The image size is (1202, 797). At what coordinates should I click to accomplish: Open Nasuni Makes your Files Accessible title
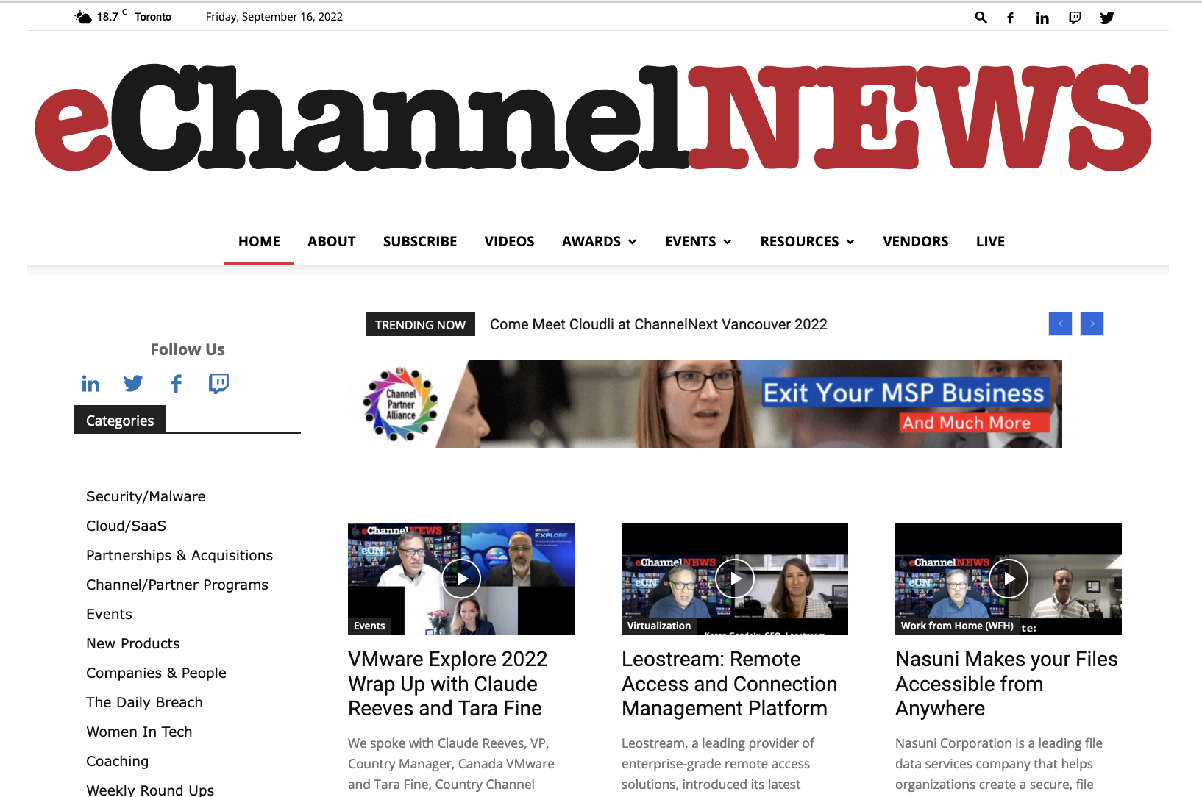click(1006, 684)
